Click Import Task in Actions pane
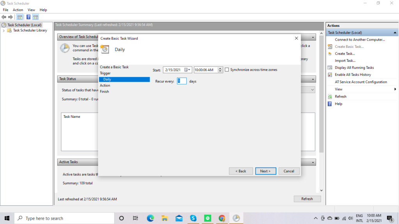This screenshot has height=224, width=399. pyautogui.click(x=345, y=61)
